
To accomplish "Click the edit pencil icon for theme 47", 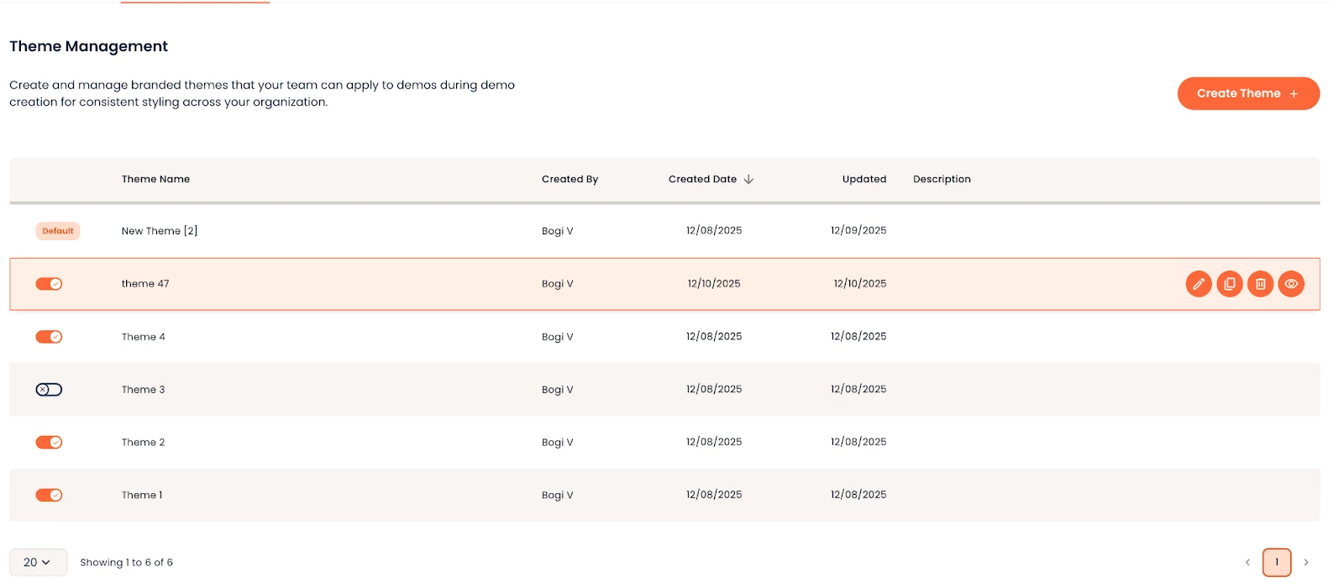I will click(x=1199, y=284).
